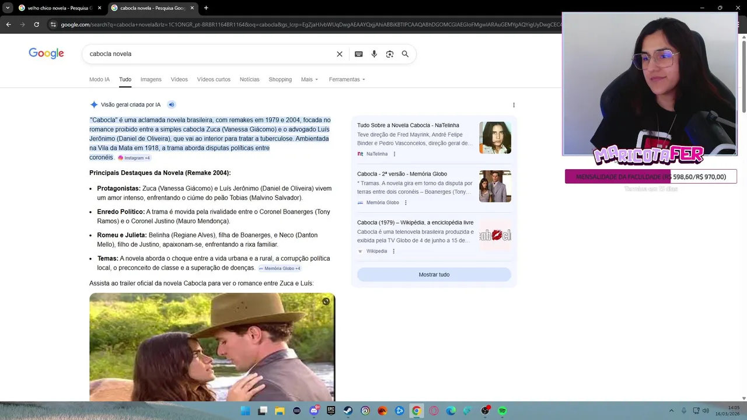Show hidden system tray icons chevron
Viewport: 747px width, 420px height.
click(x=671, y=411)
